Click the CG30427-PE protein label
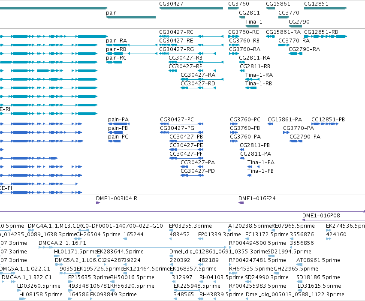The height and width of the screenshot is (301, 365). [186, 145]
